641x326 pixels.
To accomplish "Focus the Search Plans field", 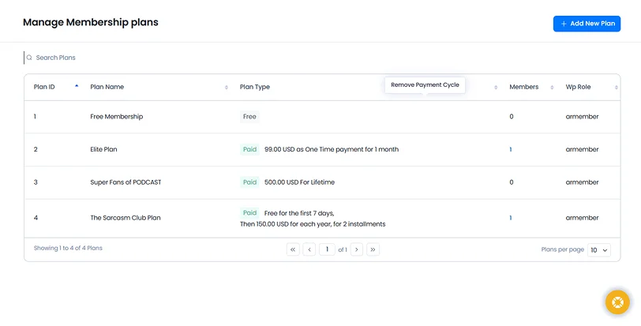I will (55, 58).
